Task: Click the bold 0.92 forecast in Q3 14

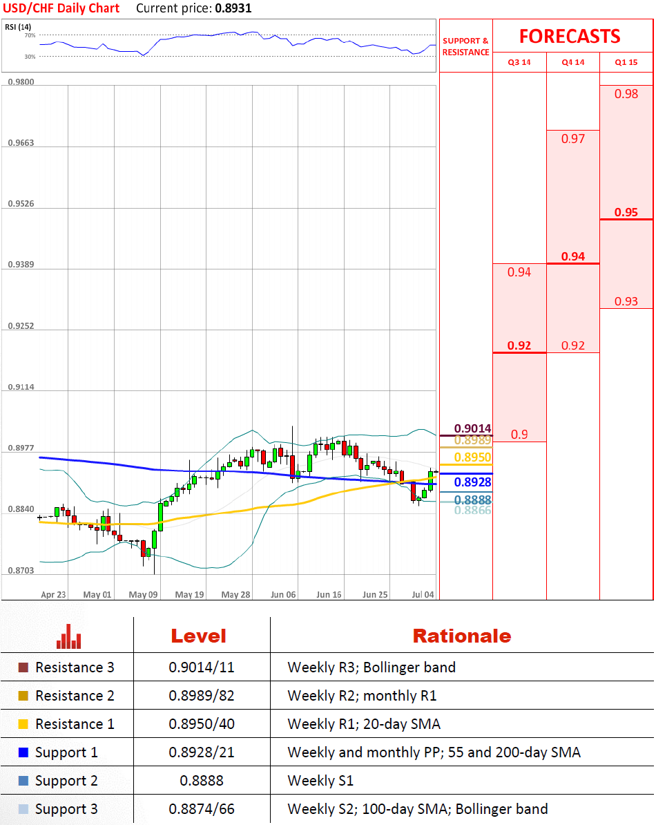Action: 519,345
